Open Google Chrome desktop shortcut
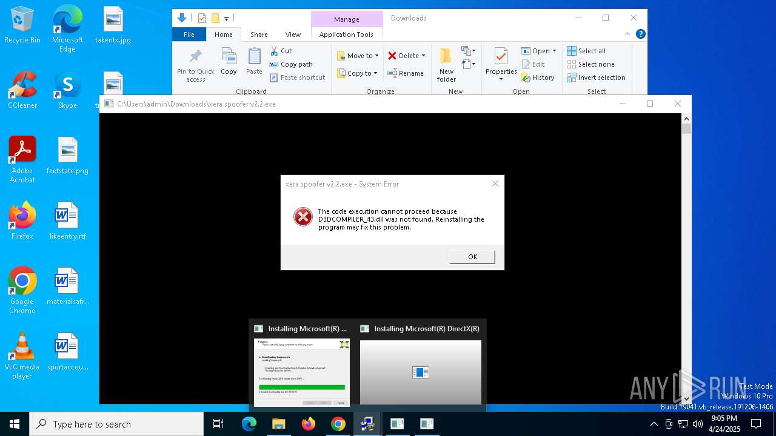The height and width of the screenshot is (436, 776). coord(22,291)
